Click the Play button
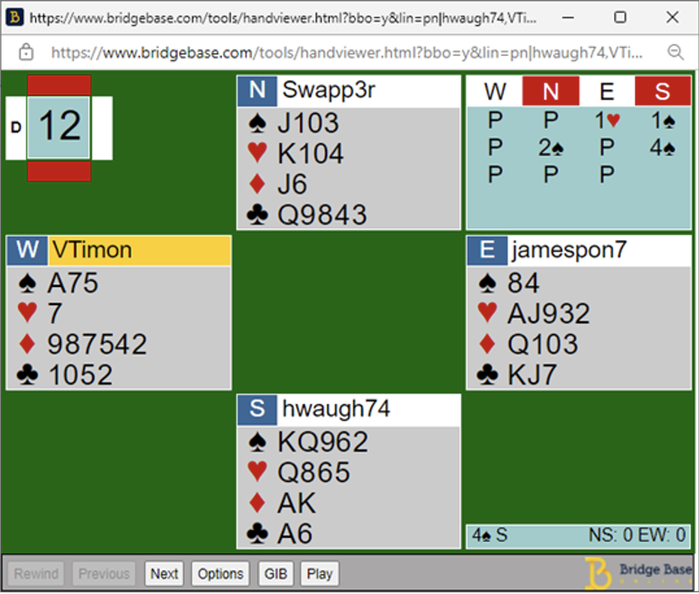 point(320,573)
